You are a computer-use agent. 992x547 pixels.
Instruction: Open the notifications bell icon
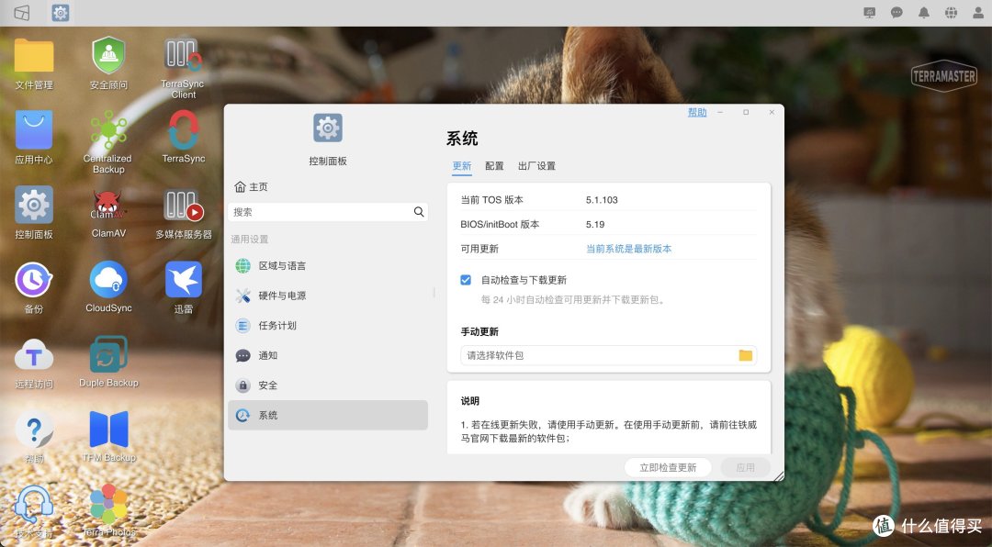tap(924, 13)
